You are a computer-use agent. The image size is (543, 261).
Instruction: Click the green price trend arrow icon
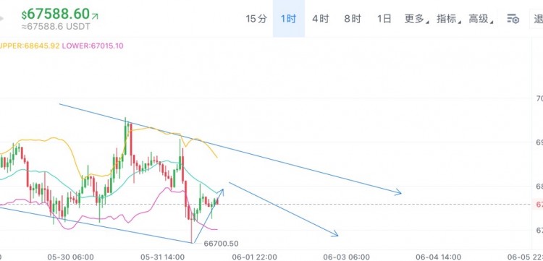[95, 16]
